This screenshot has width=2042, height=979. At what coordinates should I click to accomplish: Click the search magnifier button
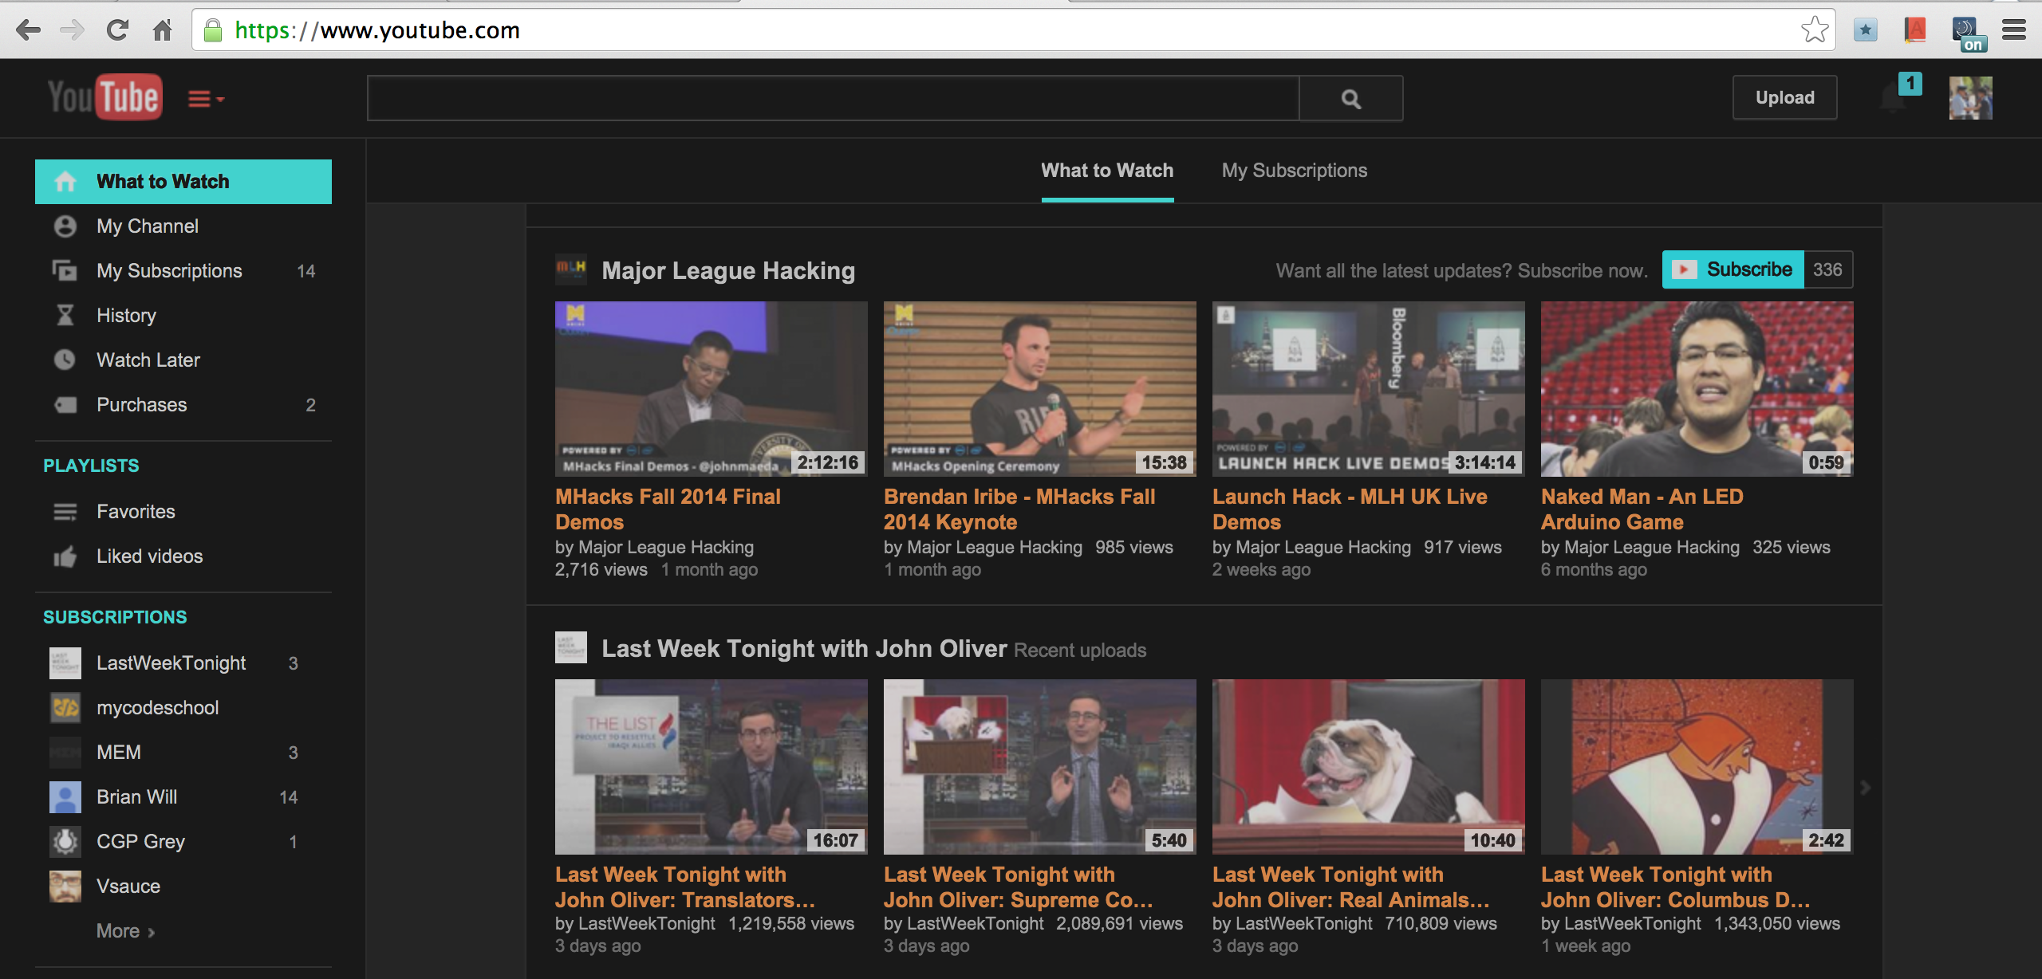point(1350,99)
